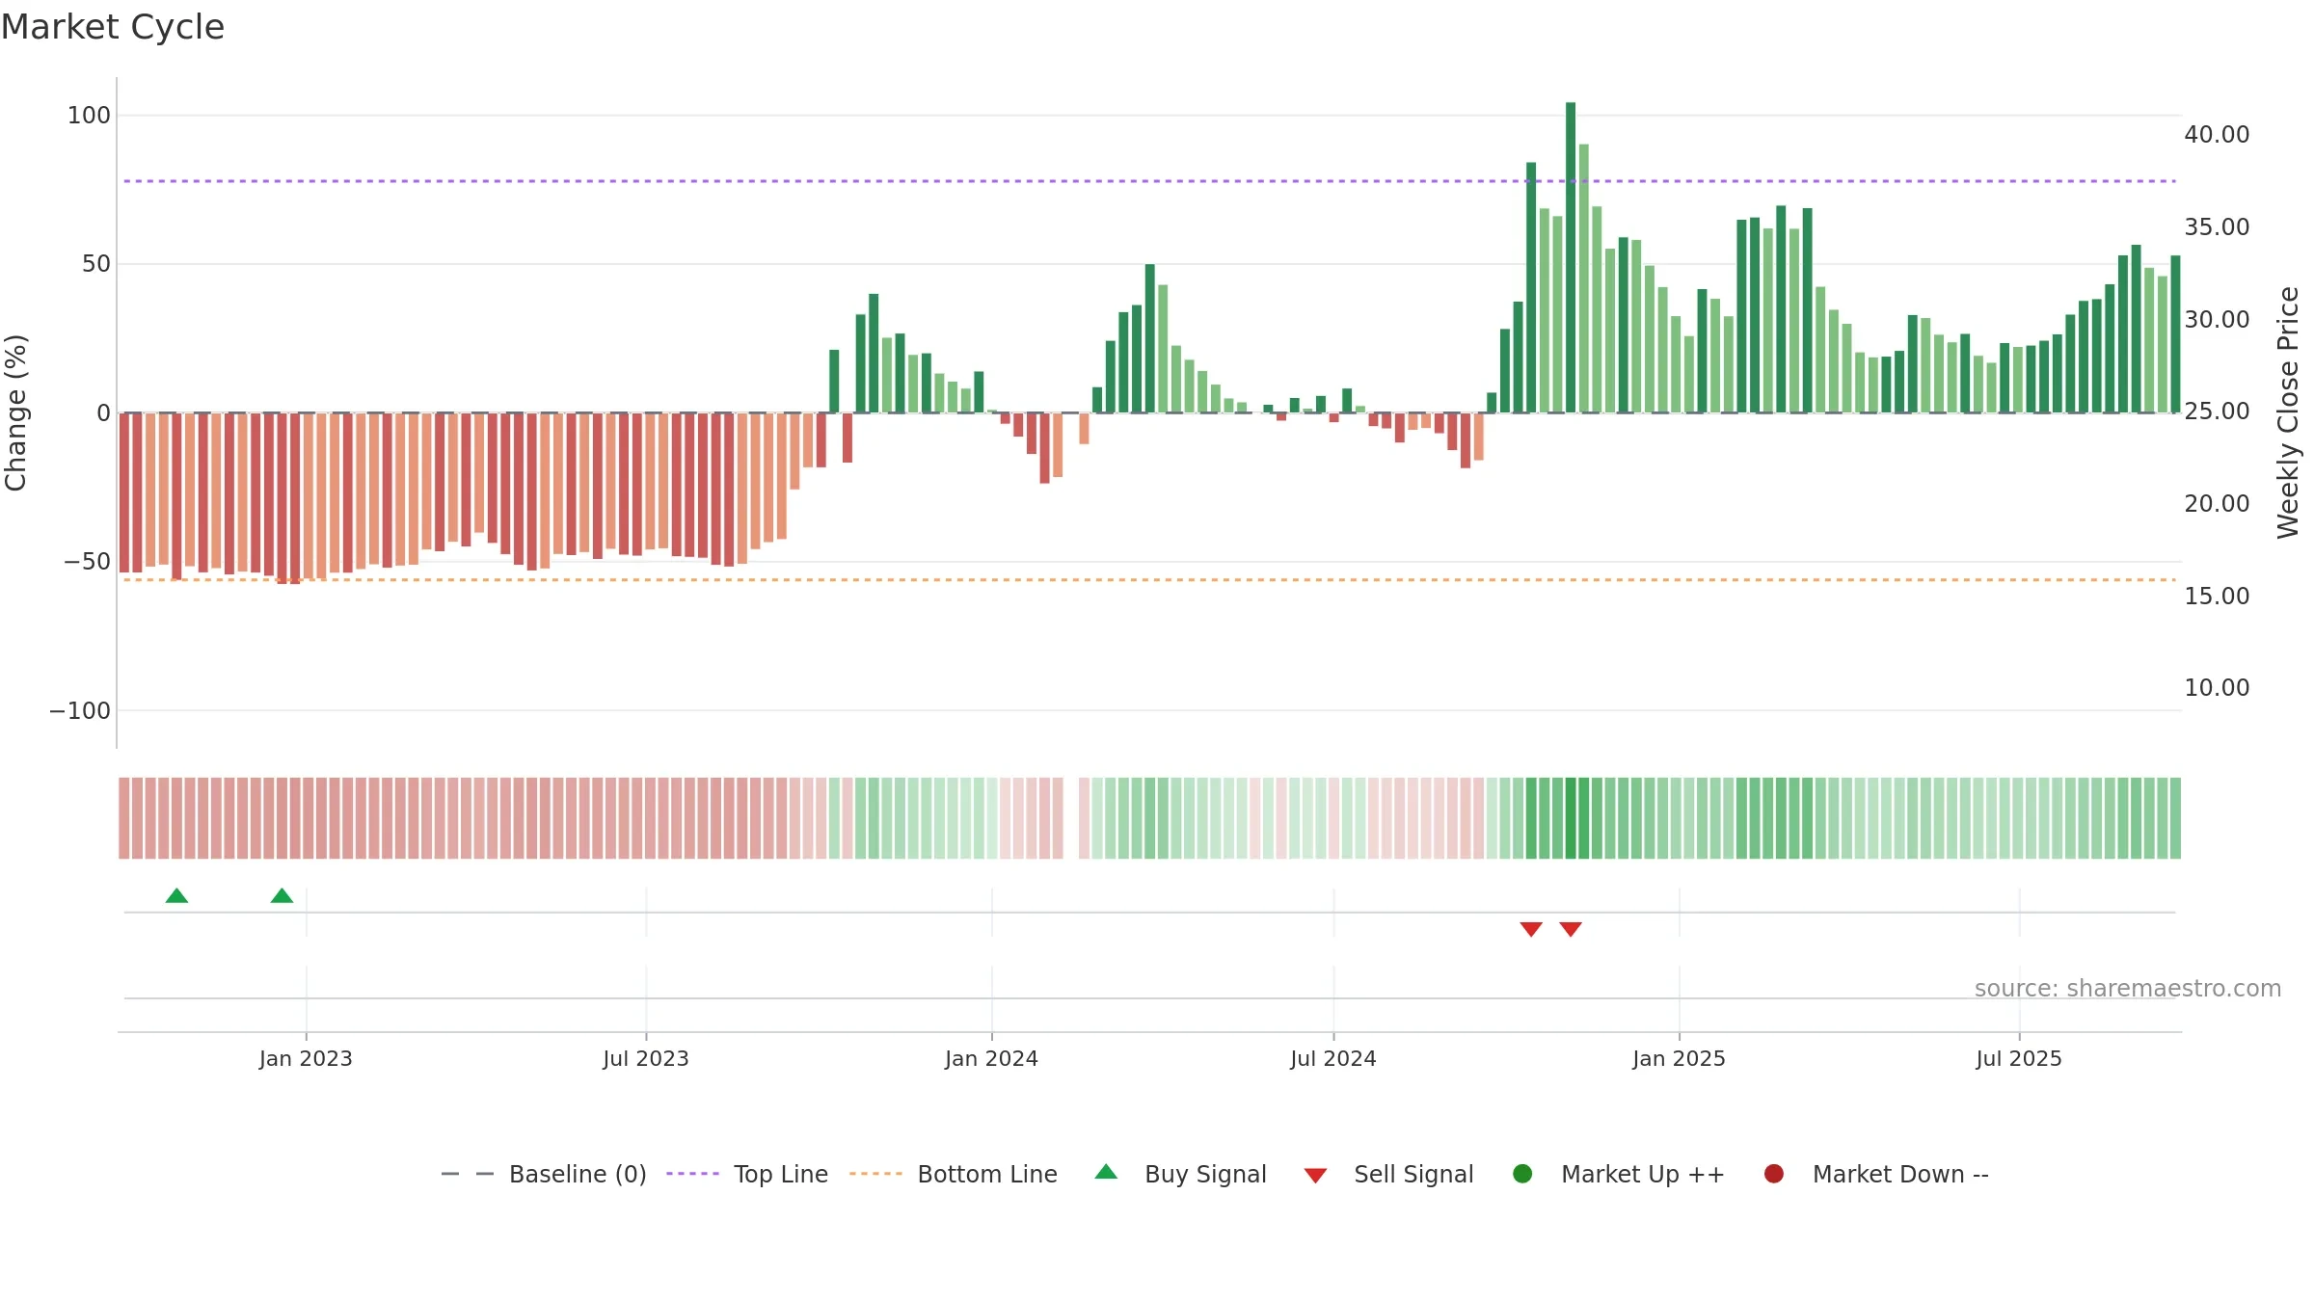Click the 50 tick on left axis

click(96, 264)
